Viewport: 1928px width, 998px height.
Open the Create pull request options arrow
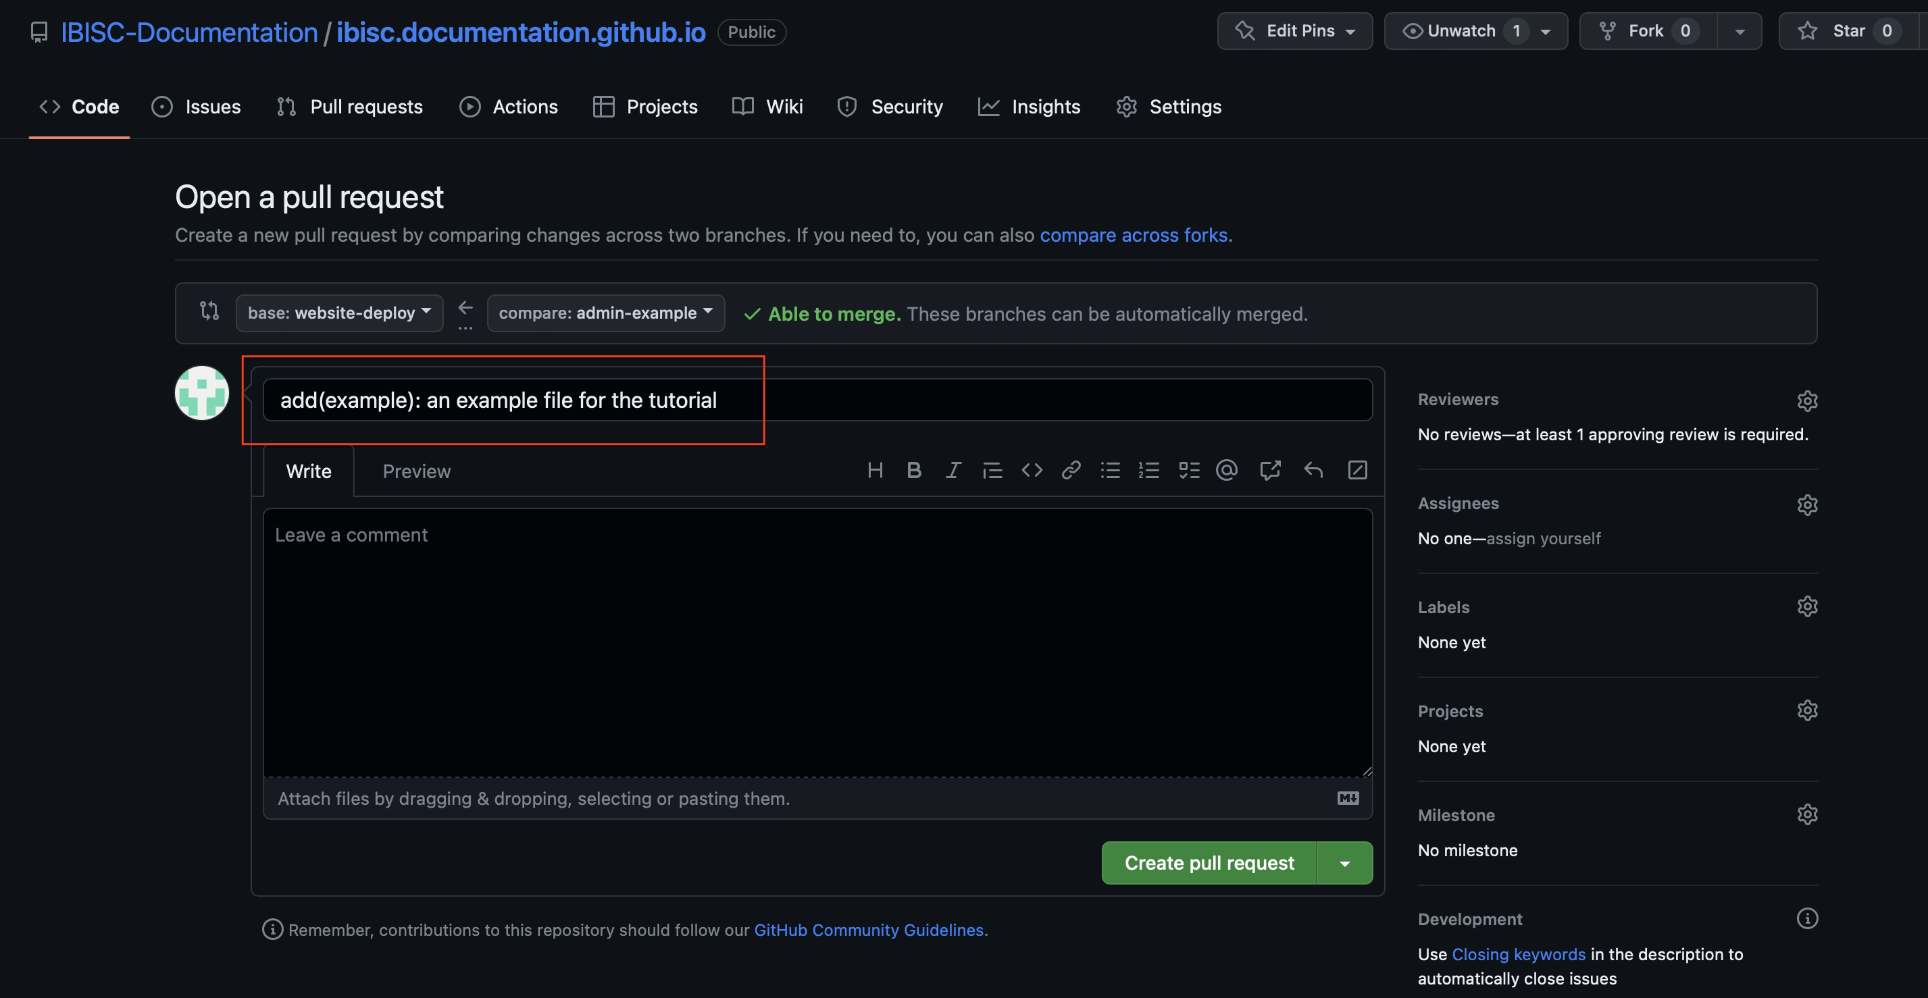1344,862
